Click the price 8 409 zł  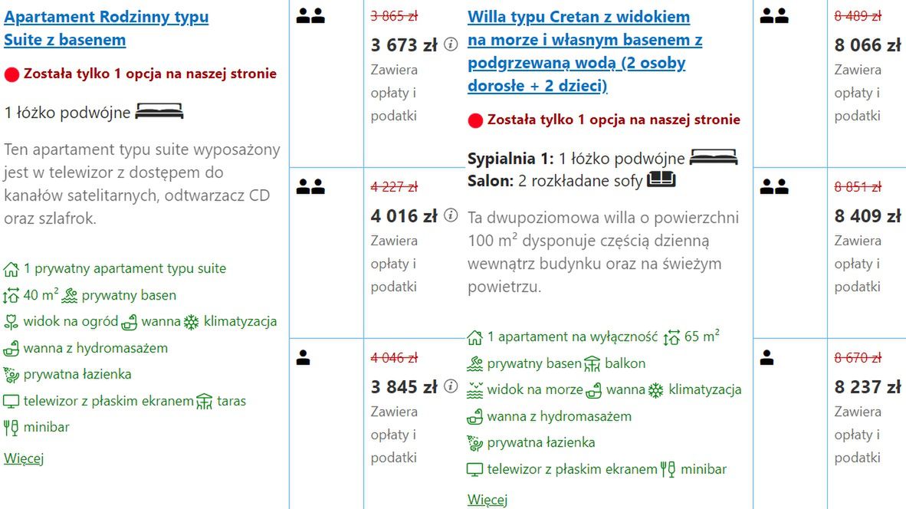868,216
